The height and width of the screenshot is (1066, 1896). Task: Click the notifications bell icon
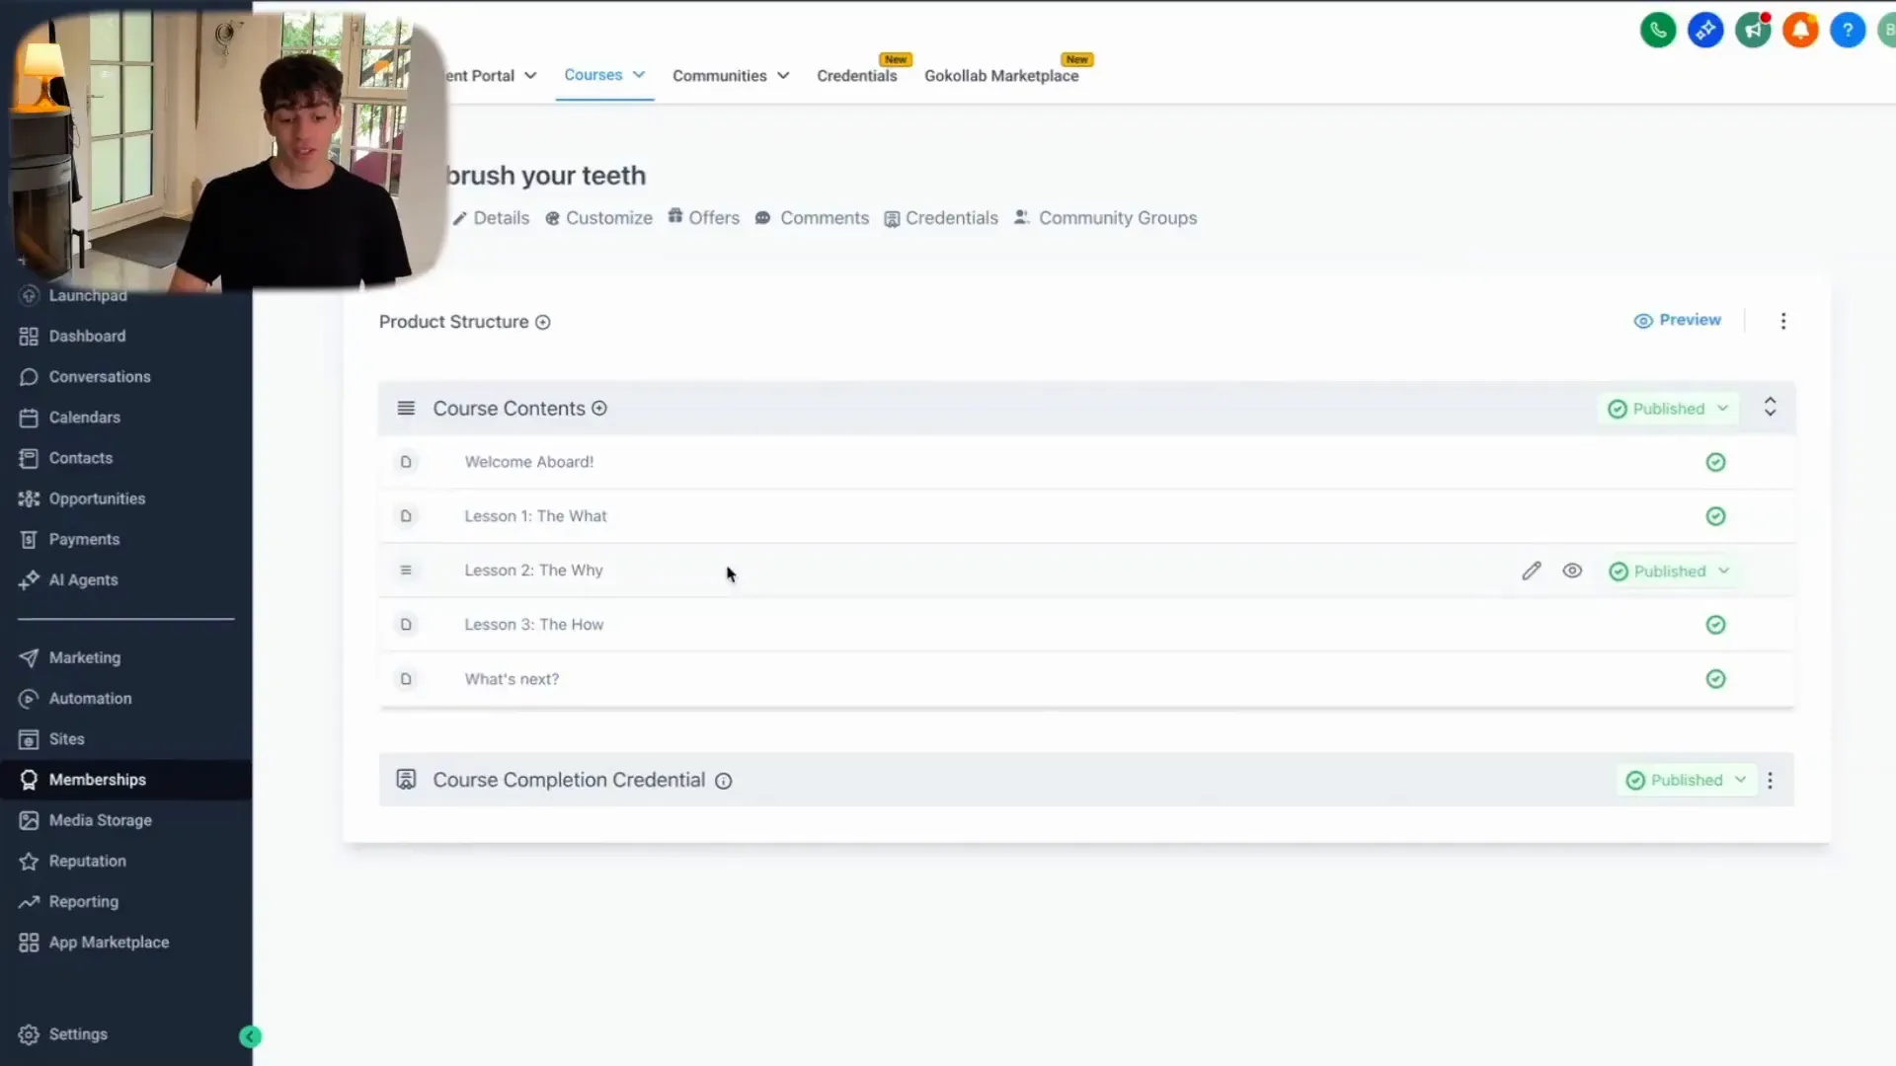coord(1801,30)
